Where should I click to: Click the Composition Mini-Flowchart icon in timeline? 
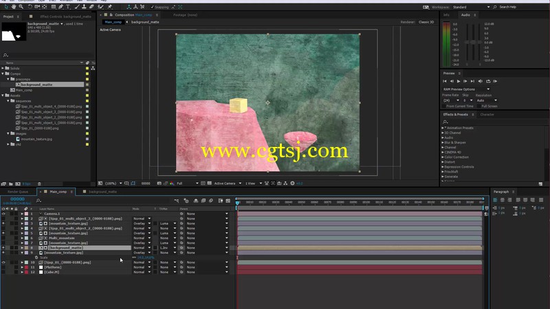pyautogui.click(x=177, y=201)
